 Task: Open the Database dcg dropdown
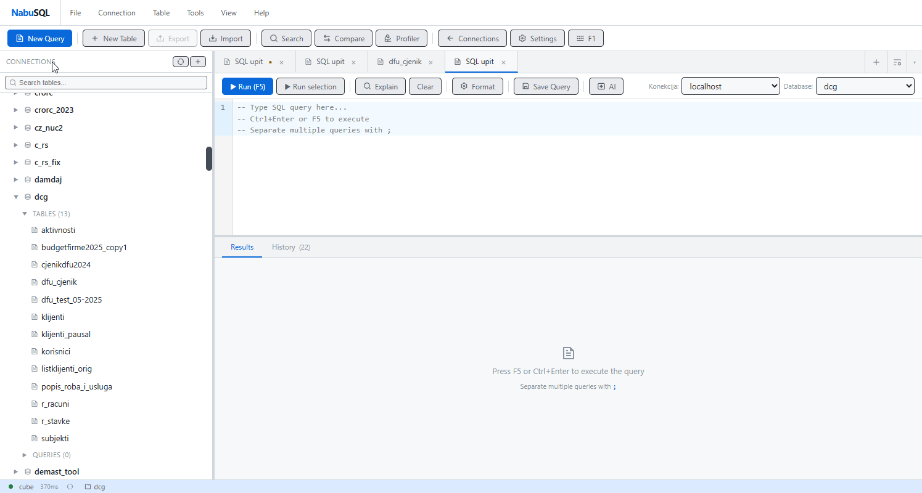point(865,86)
